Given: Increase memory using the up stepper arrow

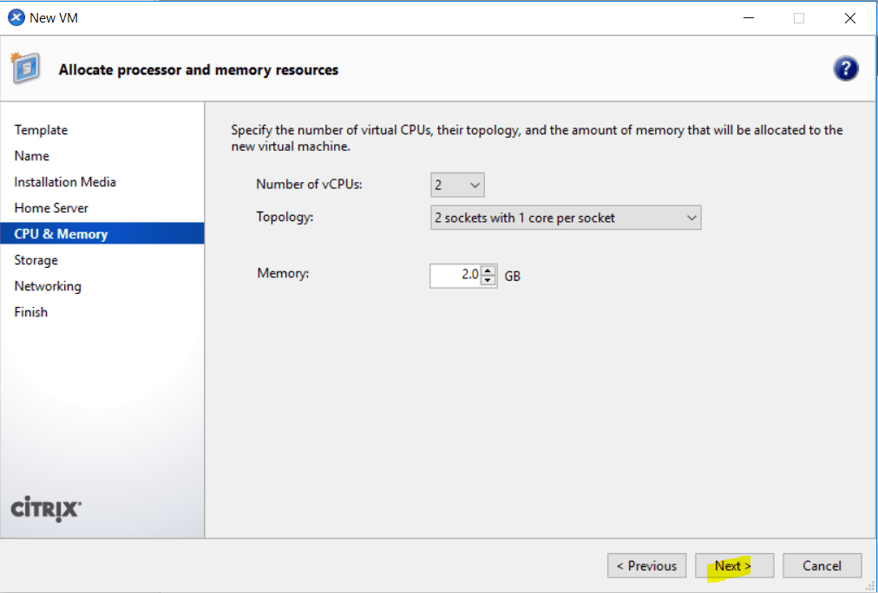Looking at the screenshot, I should click(487, 271).
